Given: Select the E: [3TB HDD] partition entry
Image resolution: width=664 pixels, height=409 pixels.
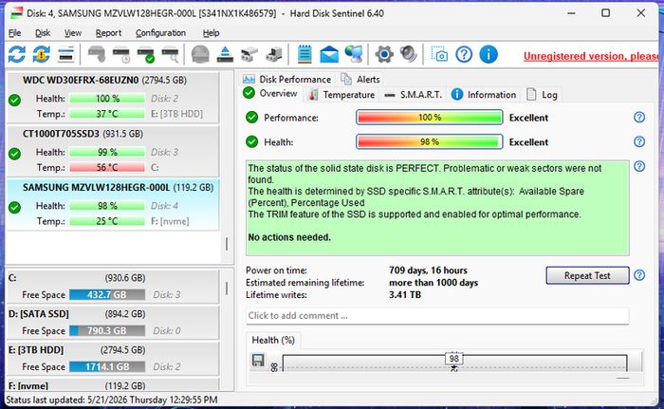Looking at the screenshot, I should click(113, 358).
